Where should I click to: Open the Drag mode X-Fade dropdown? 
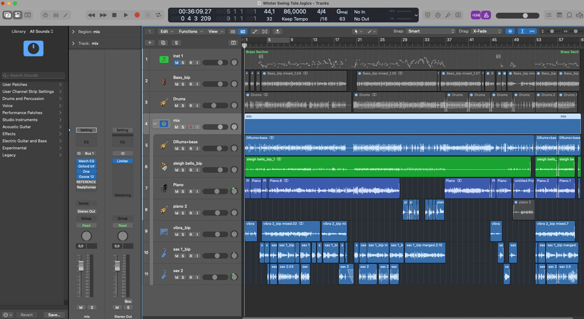[x=487, y=31]
